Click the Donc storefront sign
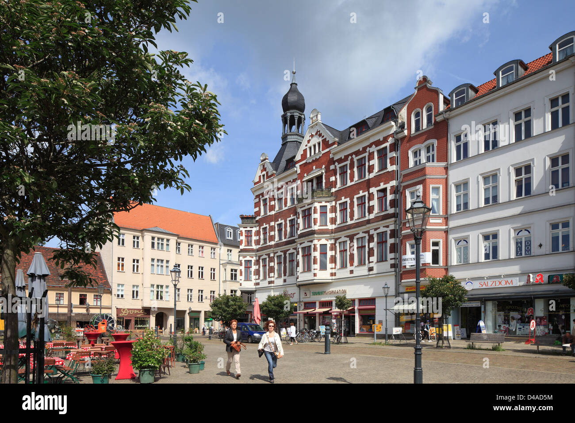Viewport: 575px width, 423px height. click(133, 312)
